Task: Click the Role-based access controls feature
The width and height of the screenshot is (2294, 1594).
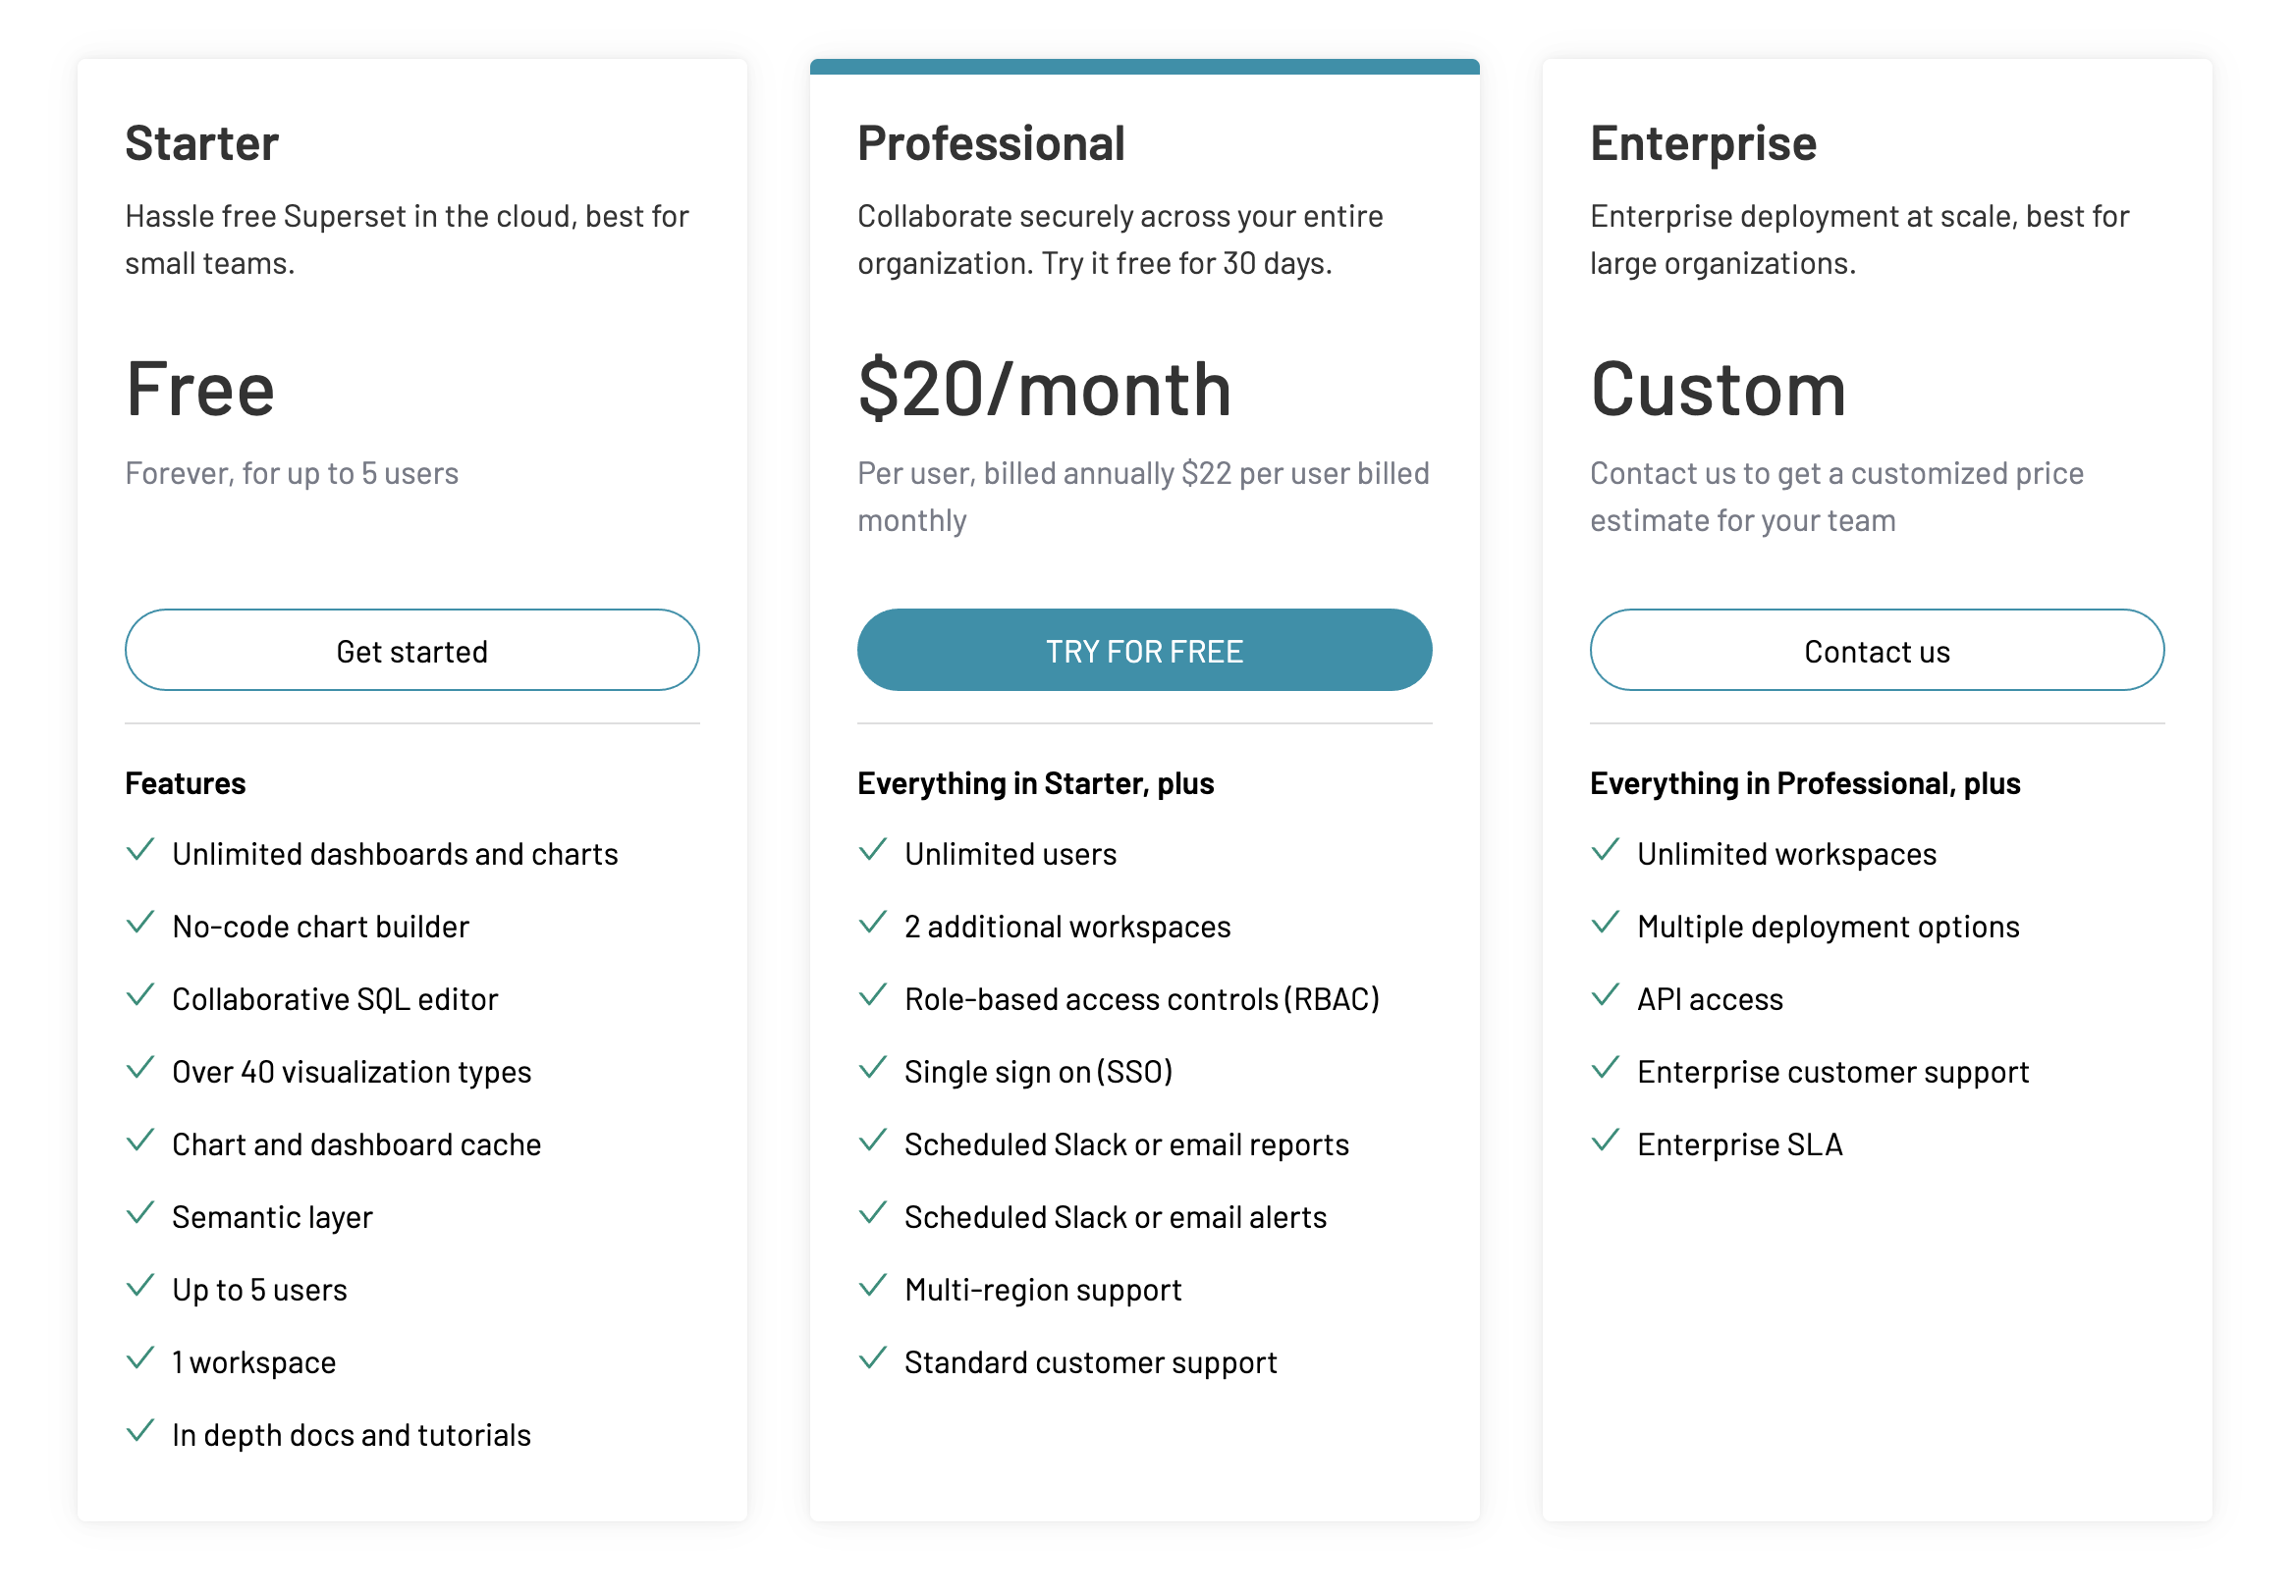Action: [1141, 999]
